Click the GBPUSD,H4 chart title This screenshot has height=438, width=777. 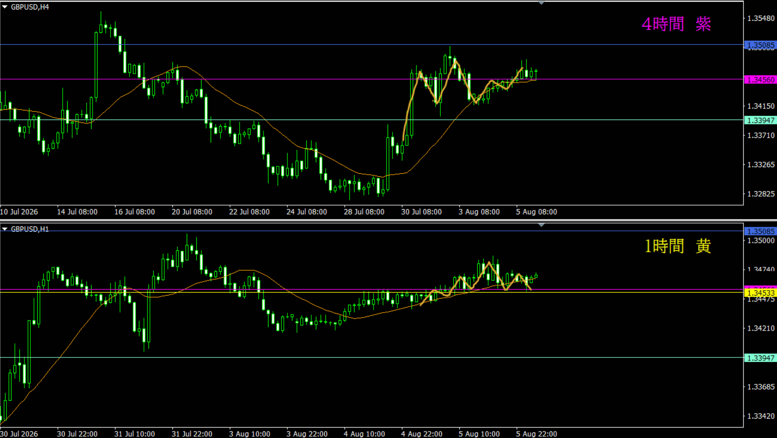[30, 7]
